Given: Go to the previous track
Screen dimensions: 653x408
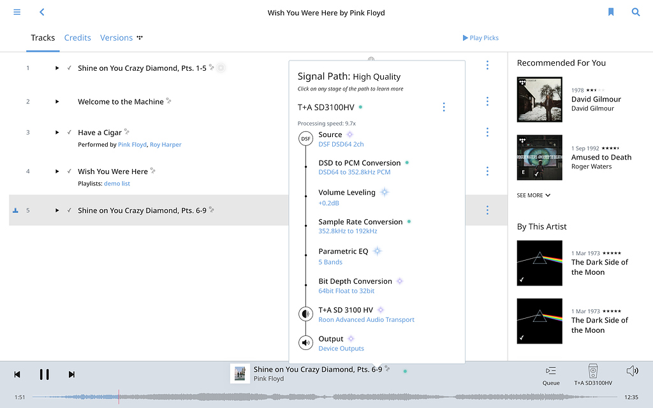Looking at the screenshot, I should coord(17,374).
